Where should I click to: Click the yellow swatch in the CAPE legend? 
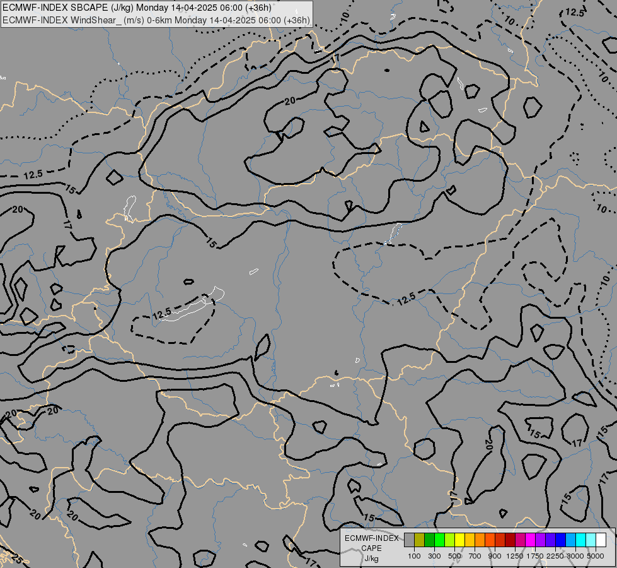click(459, 540)
